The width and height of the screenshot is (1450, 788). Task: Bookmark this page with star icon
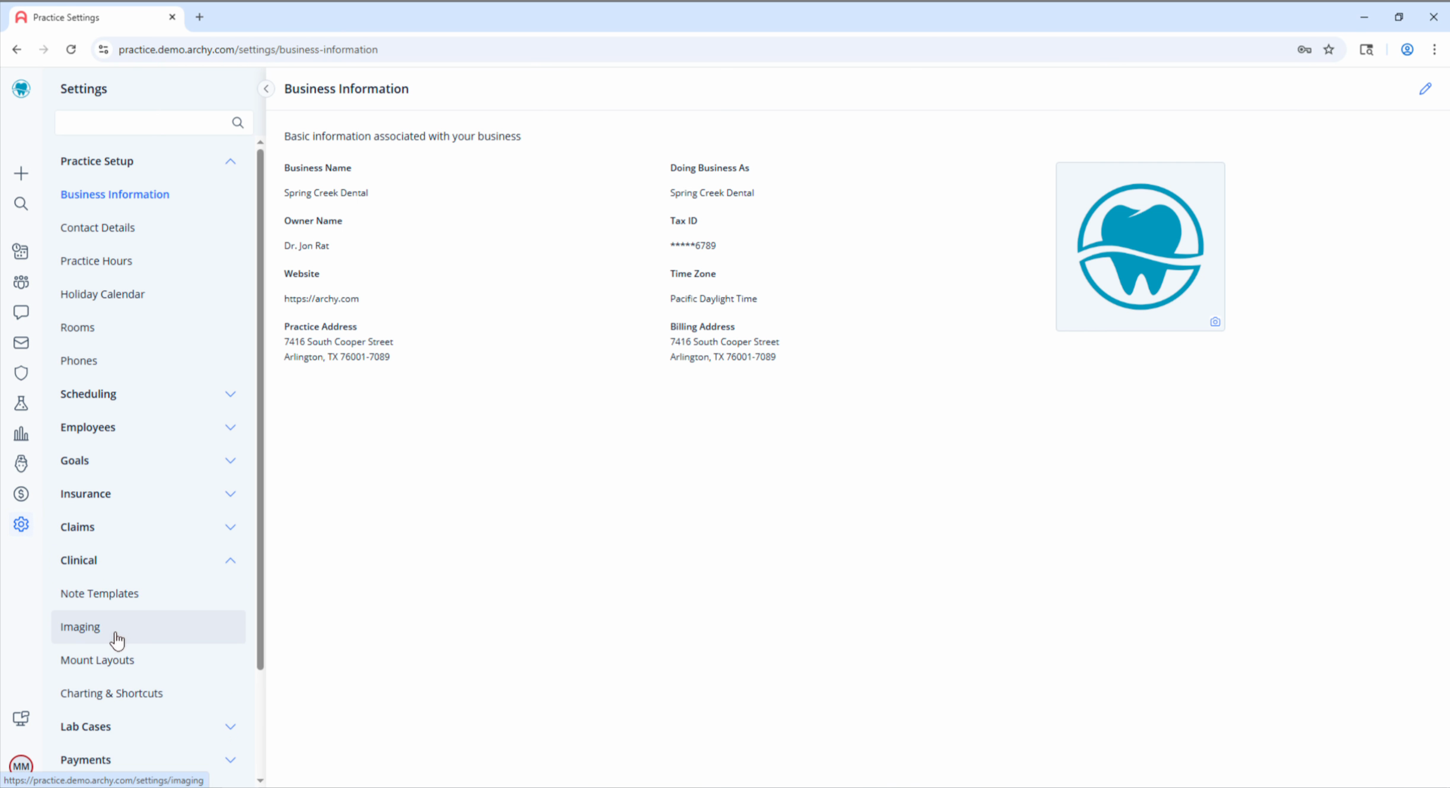click(x=1329, y=49)
